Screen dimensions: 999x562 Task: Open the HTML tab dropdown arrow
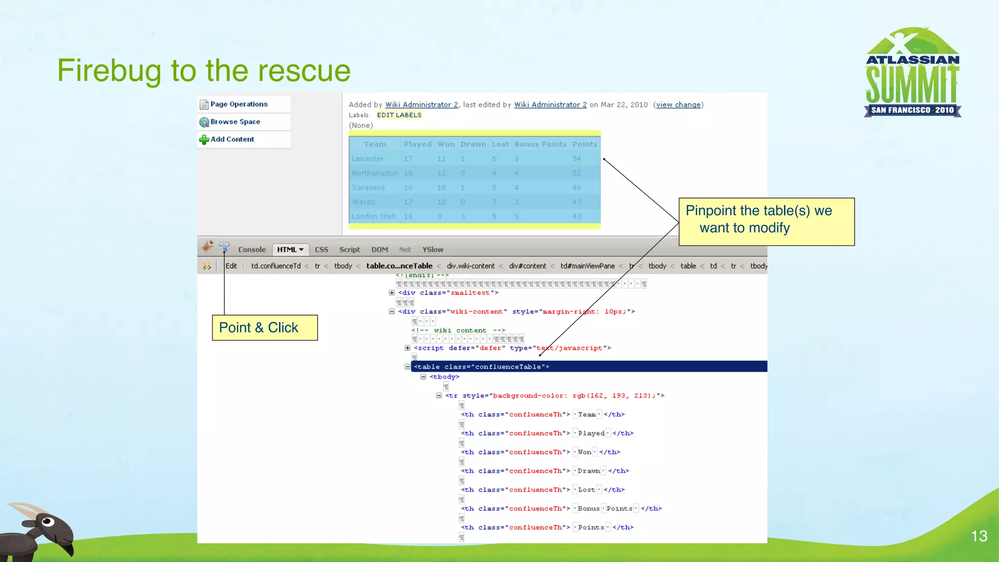click(x=301, y=250)
